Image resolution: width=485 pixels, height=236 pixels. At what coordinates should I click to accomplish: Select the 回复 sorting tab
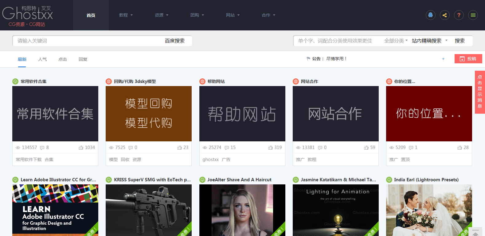coord(83,59)
